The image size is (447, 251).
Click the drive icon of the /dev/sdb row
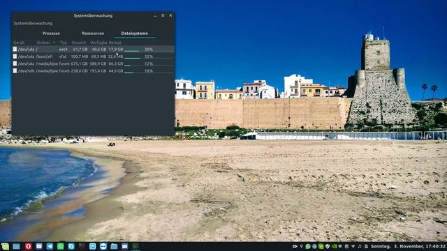click(x=15, y=70)
